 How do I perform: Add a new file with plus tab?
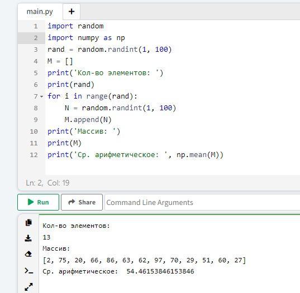pos(72,12)
